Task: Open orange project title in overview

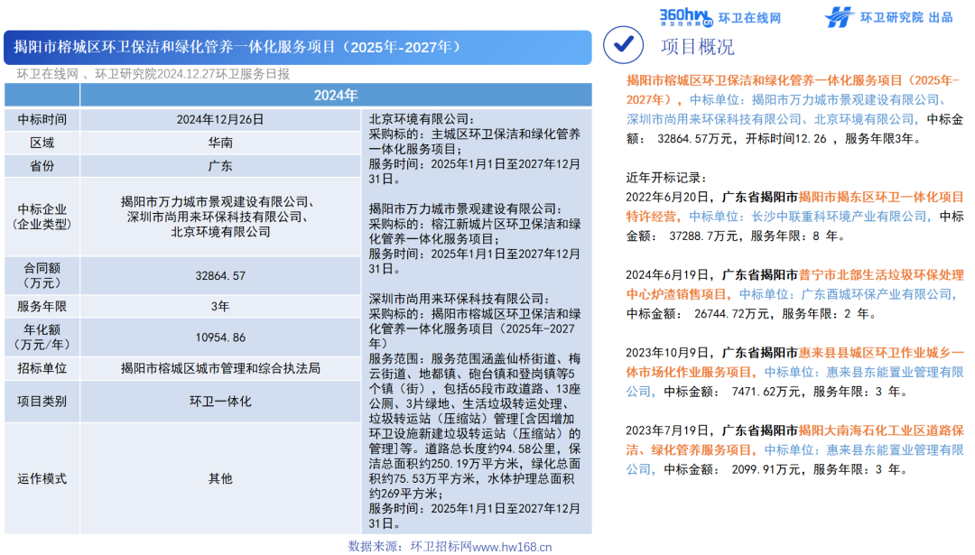Action: (793, 90)
